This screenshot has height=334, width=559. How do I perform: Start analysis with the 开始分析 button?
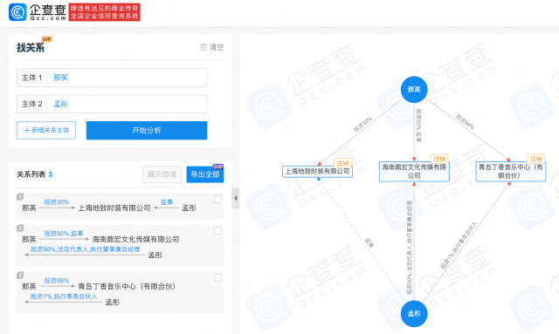click(x=147, y=130)
